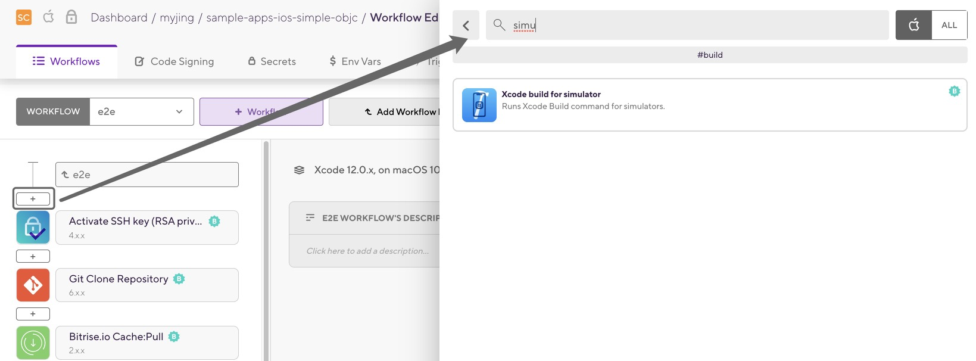Screen dimensions: 976x361
Task: Click the Apple platform icon in header
Action: click(x=49, y=17)
